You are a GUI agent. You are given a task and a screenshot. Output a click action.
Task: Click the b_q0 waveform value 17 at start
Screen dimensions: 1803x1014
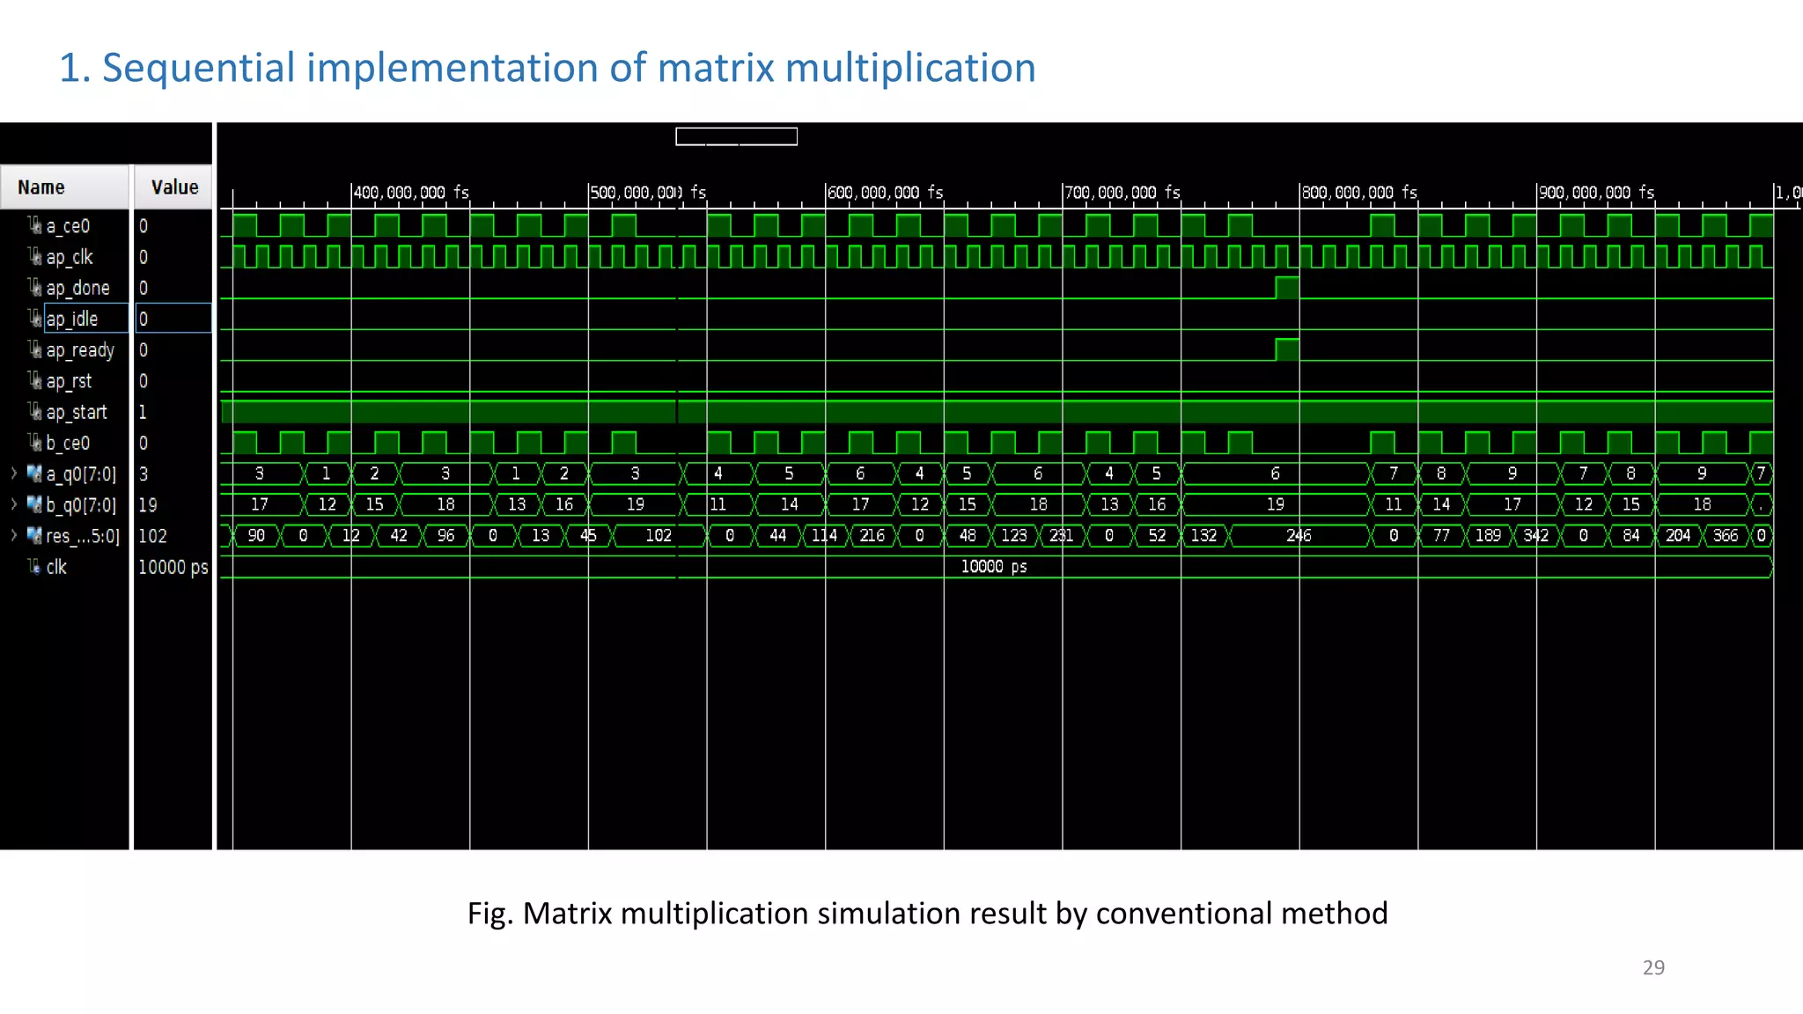point(260,504)
